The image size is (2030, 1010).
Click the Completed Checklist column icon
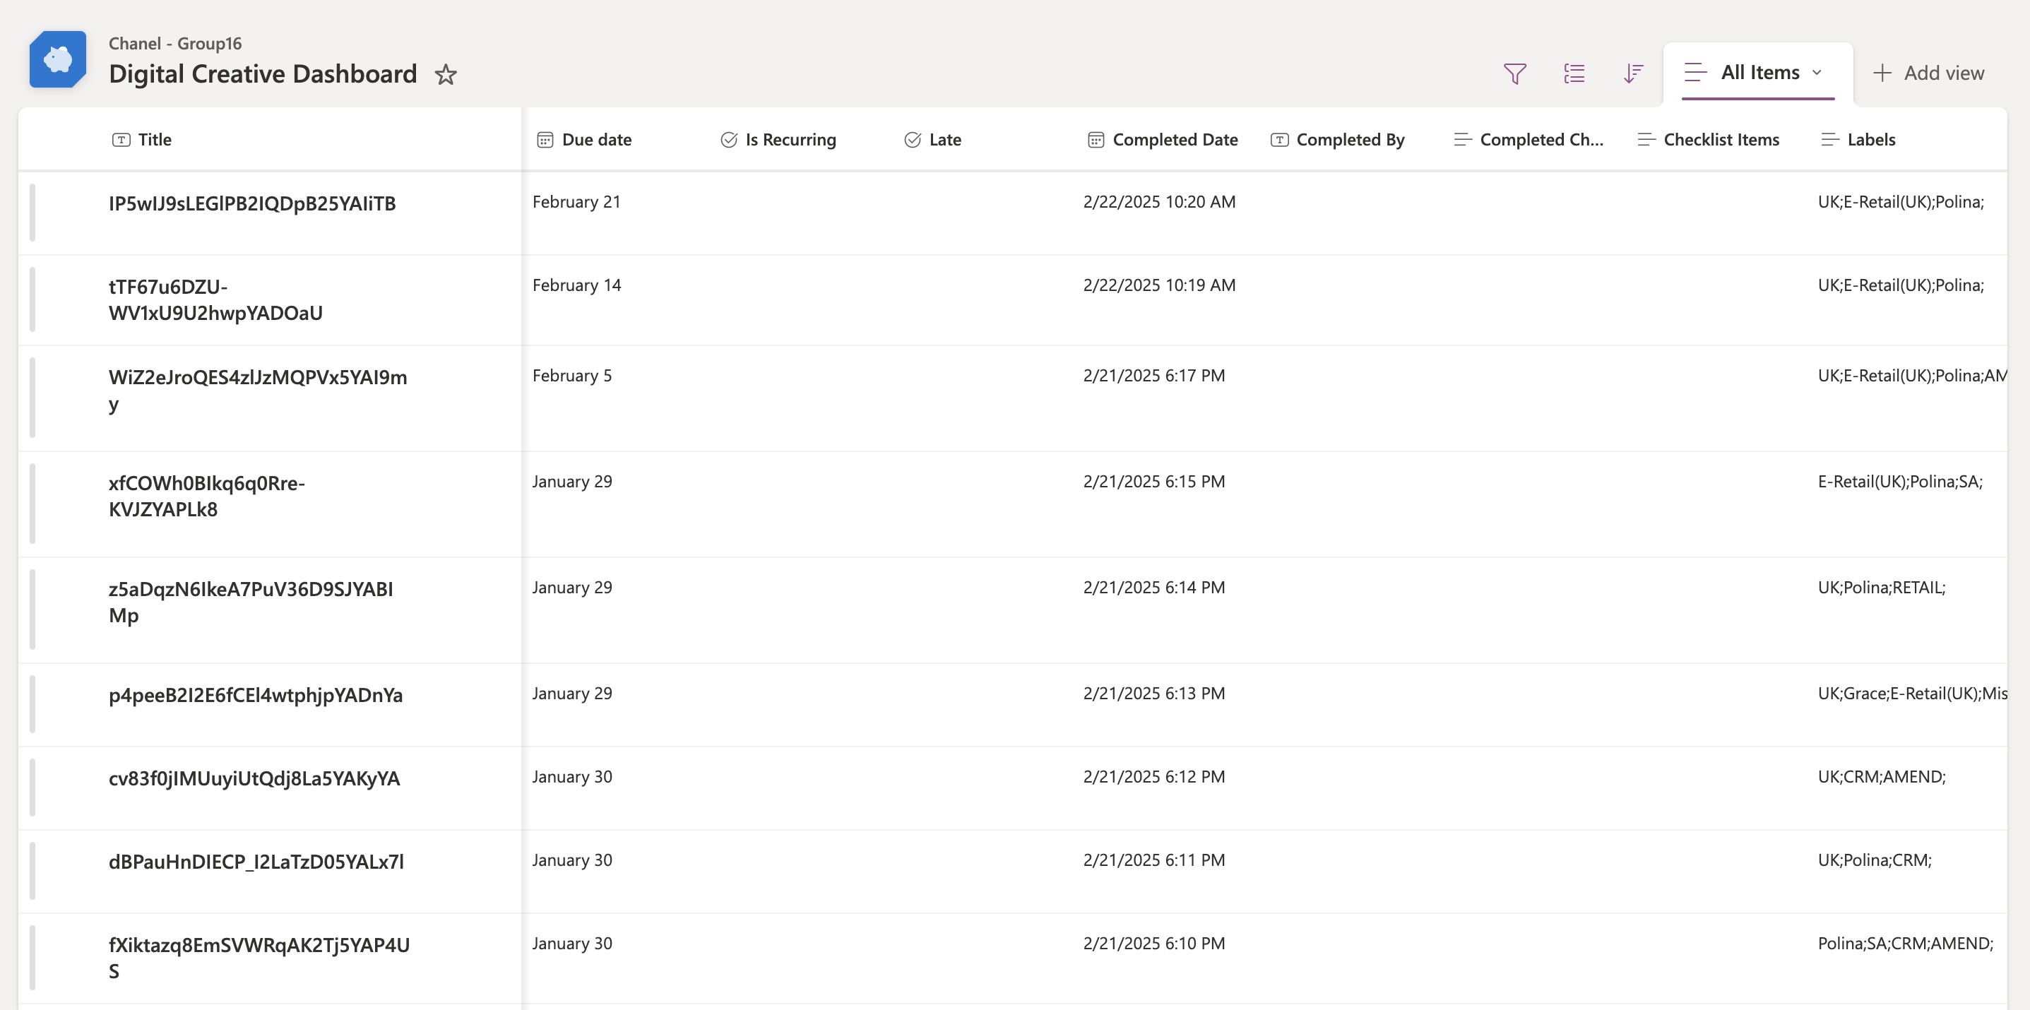[1463, 139]
